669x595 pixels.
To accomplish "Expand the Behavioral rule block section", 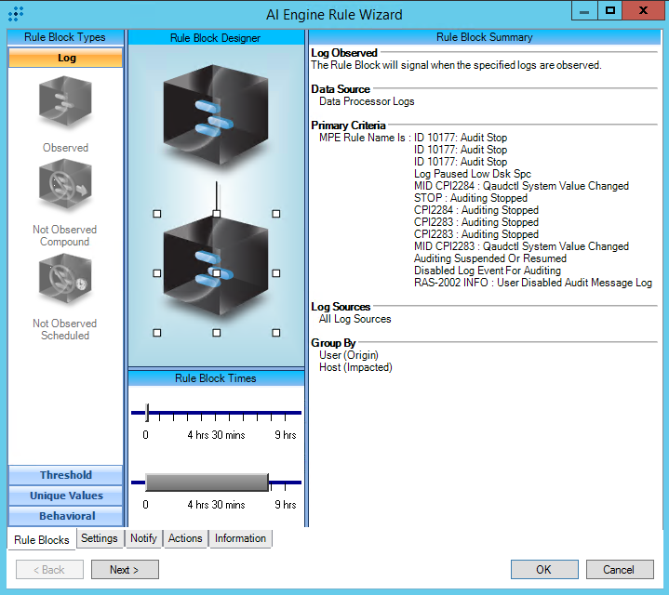I will [x=65, y=516].
